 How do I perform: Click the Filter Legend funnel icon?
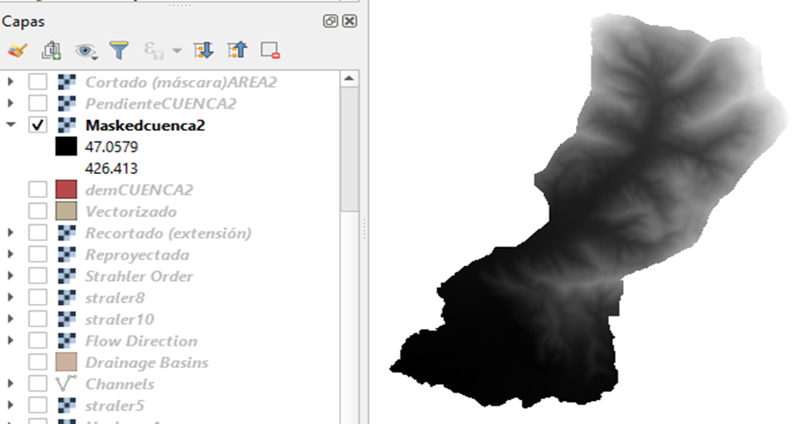119,51
